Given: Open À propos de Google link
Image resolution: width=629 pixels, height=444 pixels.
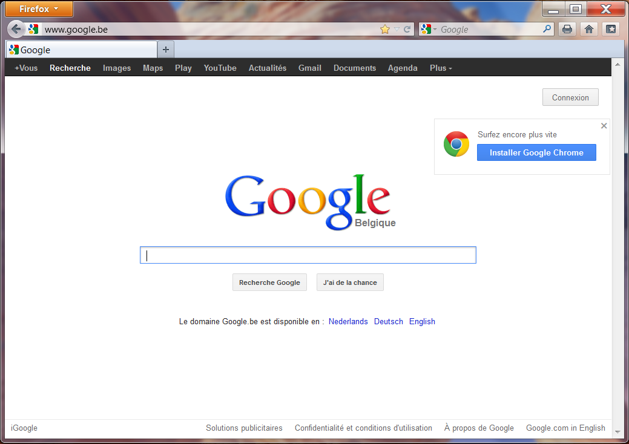Looking at the screenshot, I should point(479,428).
